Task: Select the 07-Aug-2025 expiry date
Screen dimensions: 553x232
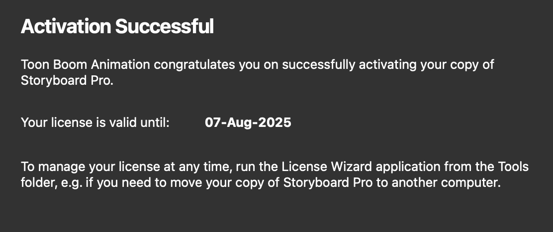Action: [248, 122]
